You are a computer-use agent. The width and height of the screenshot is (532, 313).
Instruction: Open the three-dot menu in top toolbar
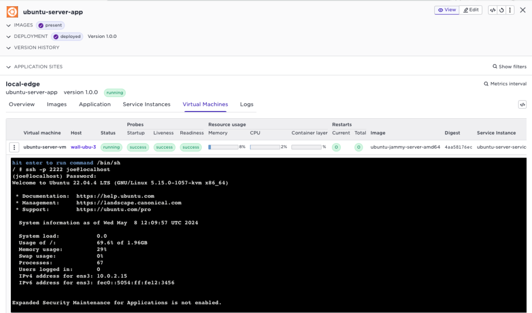pyautogui.click(x=510, y=10)
